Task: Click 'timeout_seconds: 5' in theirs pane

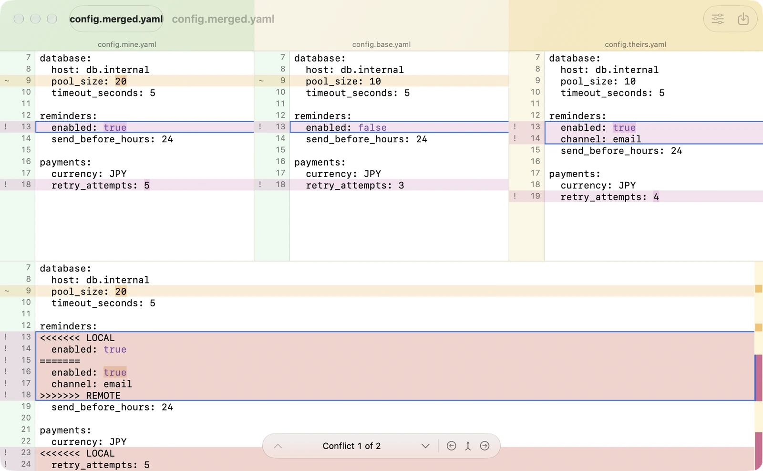Action: pyautogui.click(x=613, y=93)
